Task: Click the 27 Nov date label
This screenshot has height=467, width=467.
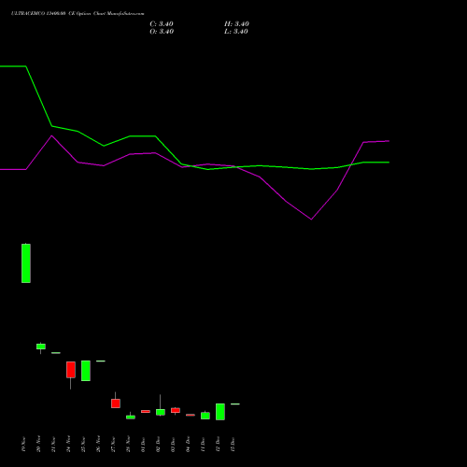Action: pyautogui.click(x=113, y=444)
